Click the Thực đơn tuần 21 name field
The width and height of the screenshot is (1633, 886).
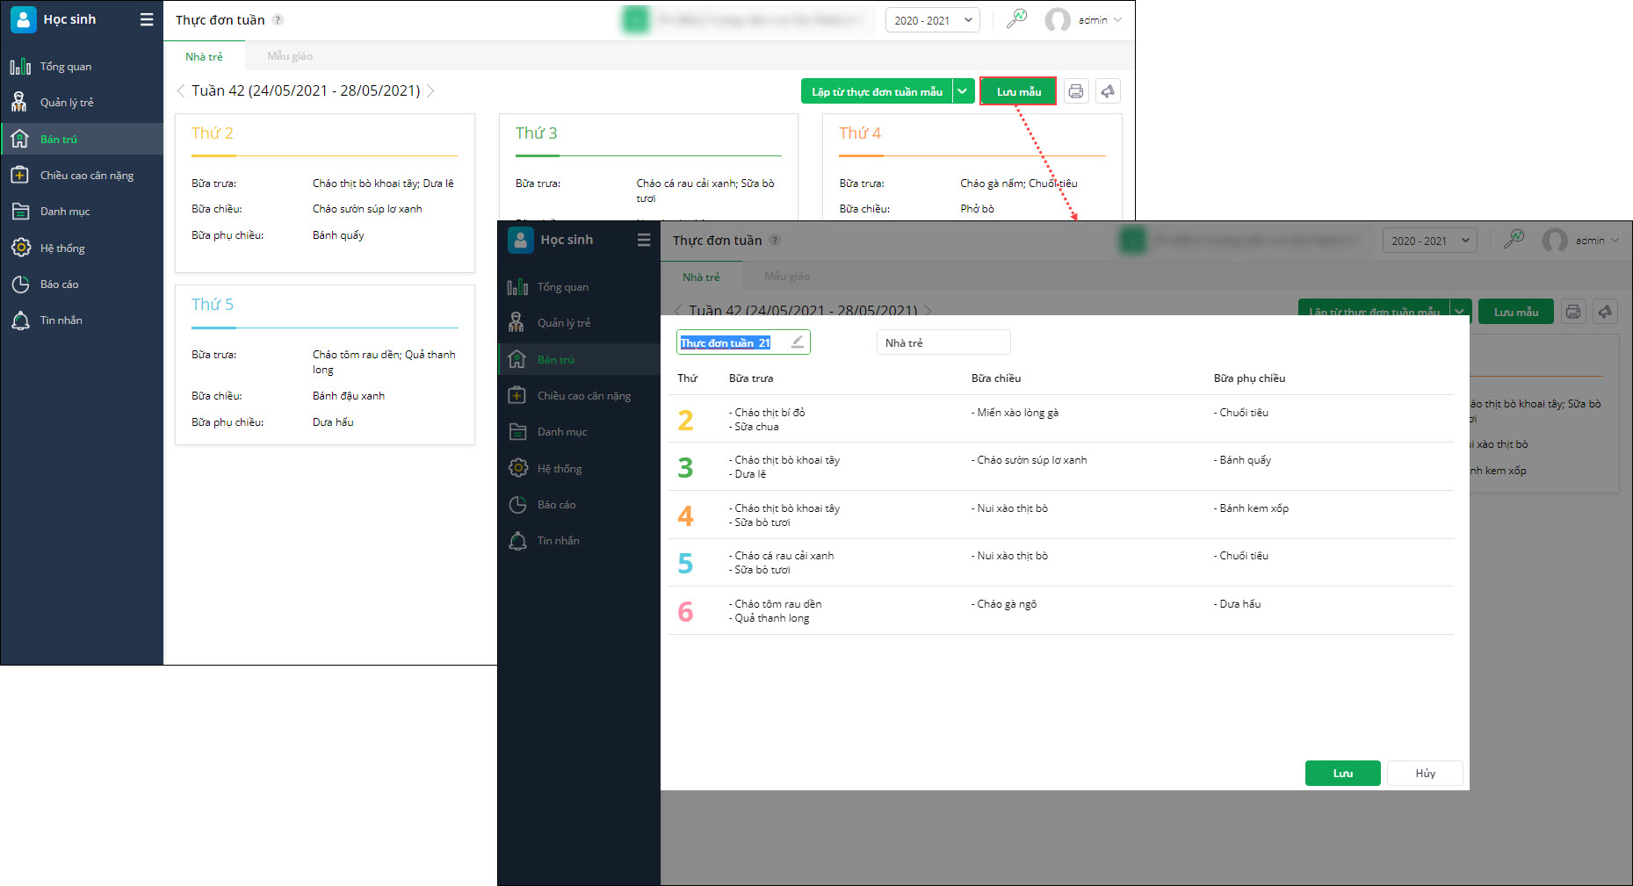click(729, 342)
